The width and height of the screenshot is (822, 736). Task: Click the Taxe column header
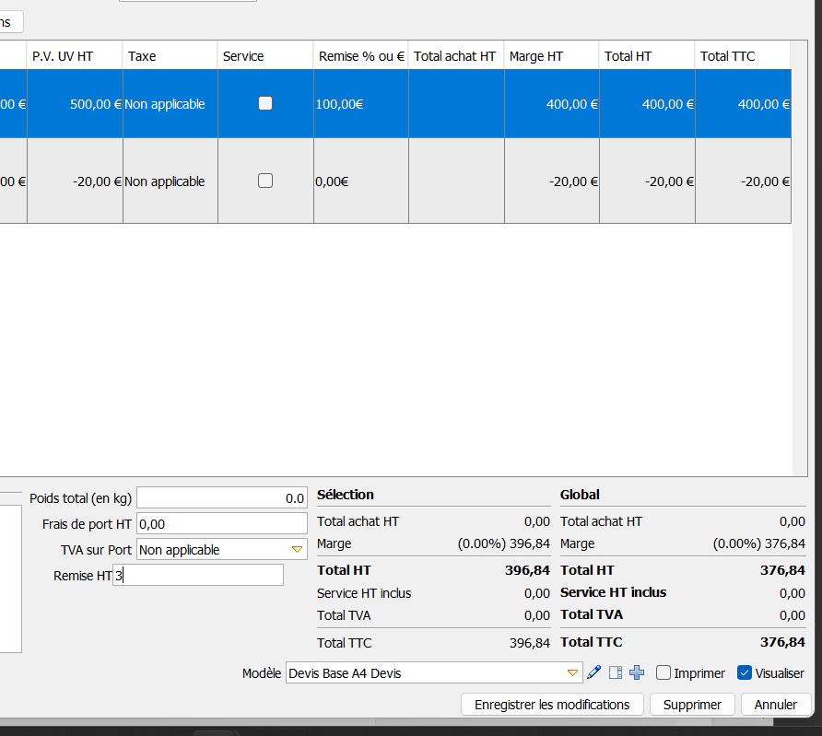[x=170, y=55]
